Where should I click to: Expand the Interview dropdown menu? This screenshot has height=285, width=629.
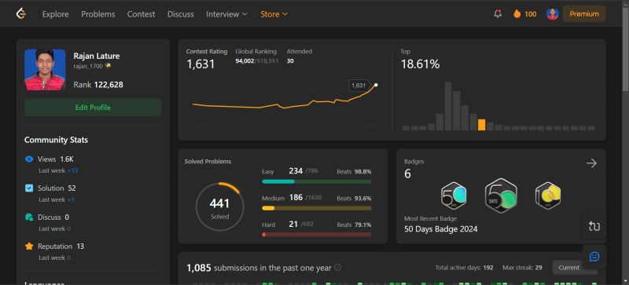point(226,14)
